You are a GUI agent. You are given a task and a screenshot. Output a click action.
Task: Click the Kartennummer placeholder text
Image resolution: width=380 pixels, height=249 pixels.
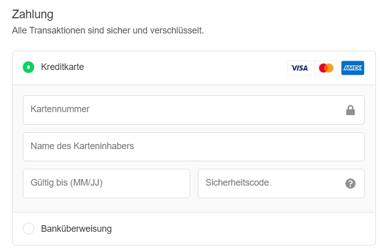(x=60, y=109)
